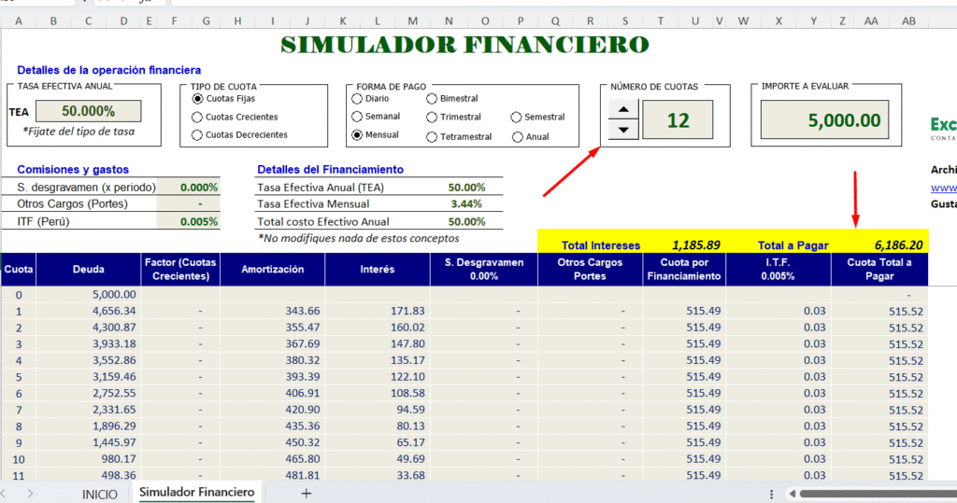The height and width of the screenshot is (503, 957).
Task: Go to previous sheet using left navigation arrow
Action: point(9,493)
